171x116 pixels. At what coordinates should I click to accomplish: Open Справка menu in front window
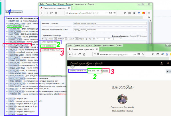point(119,45)
